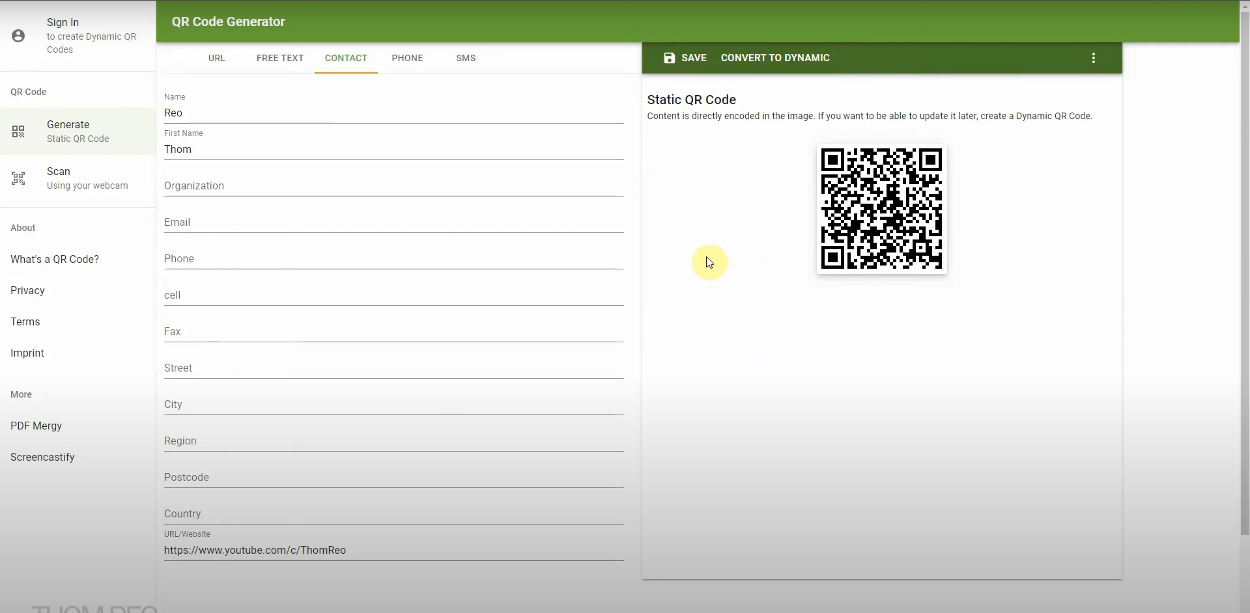1250x613 pixels.
Task: Focus the City input field
Action: (x=394, y=404)
